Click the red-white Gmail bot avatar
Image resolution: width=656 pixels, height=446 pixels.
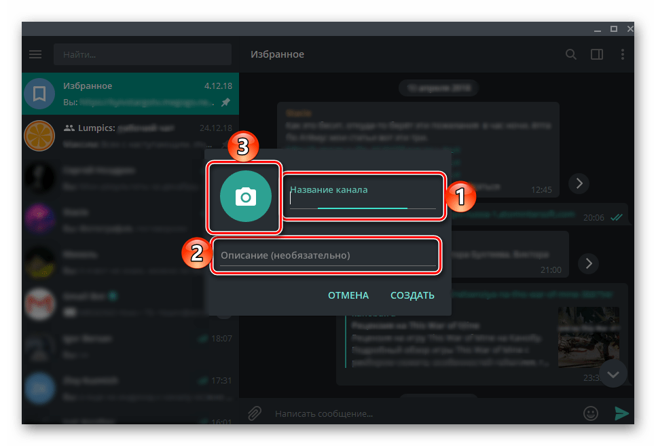point(39,303)
